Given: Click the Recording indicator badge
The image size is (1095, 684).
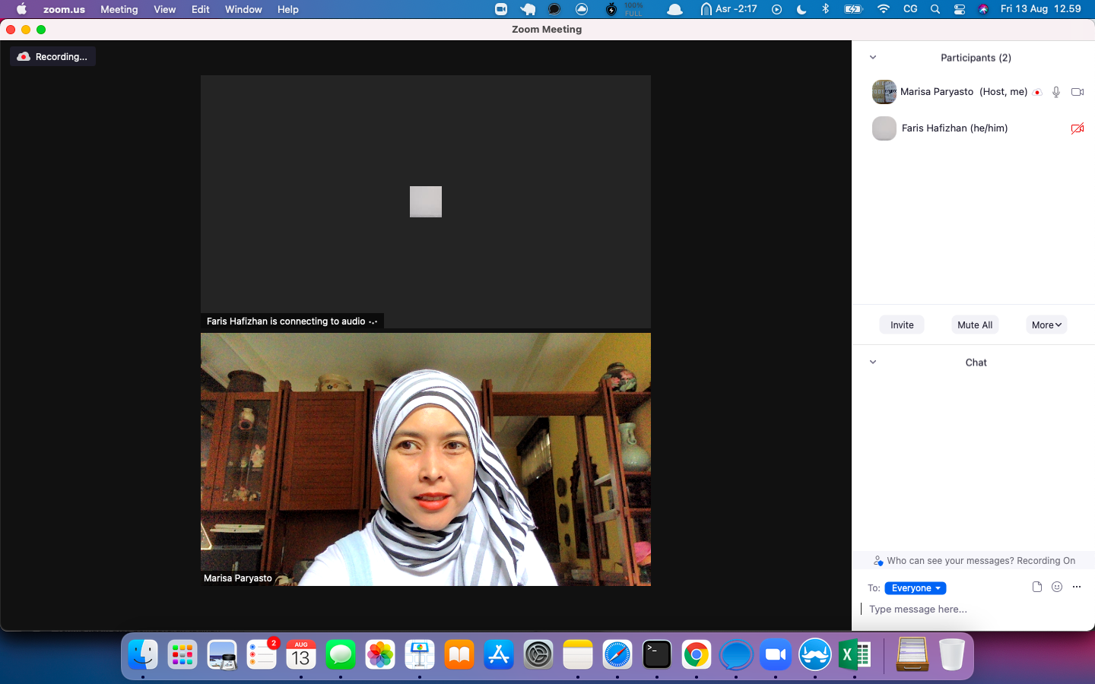Looking at the screenshot, I should click(x=53, y=57).
